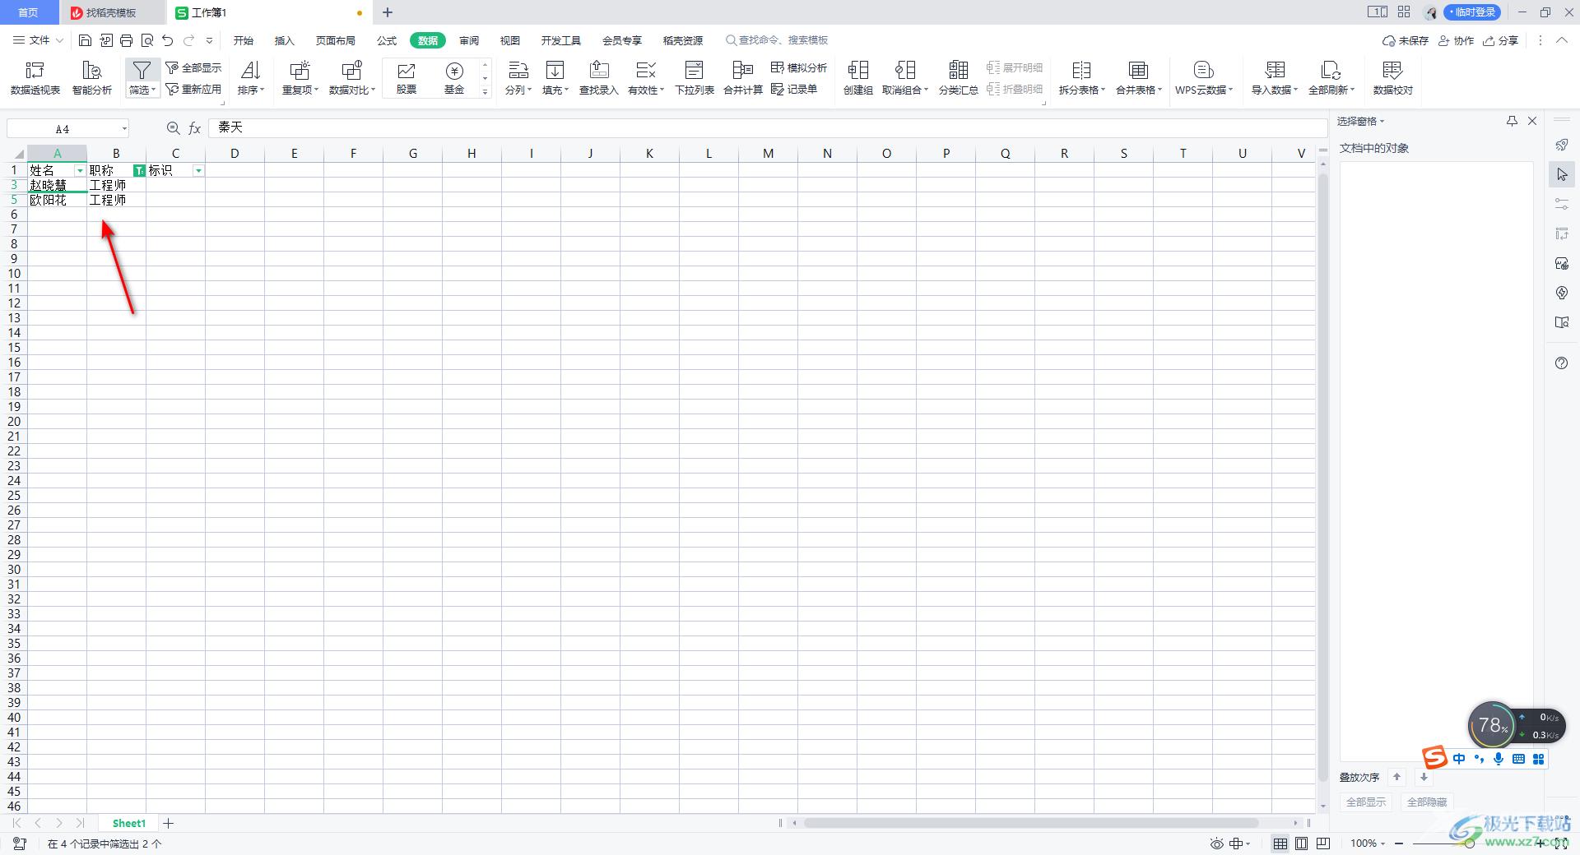
Task: Click the 分享 share button
Action: click(x=1501, y=40)
